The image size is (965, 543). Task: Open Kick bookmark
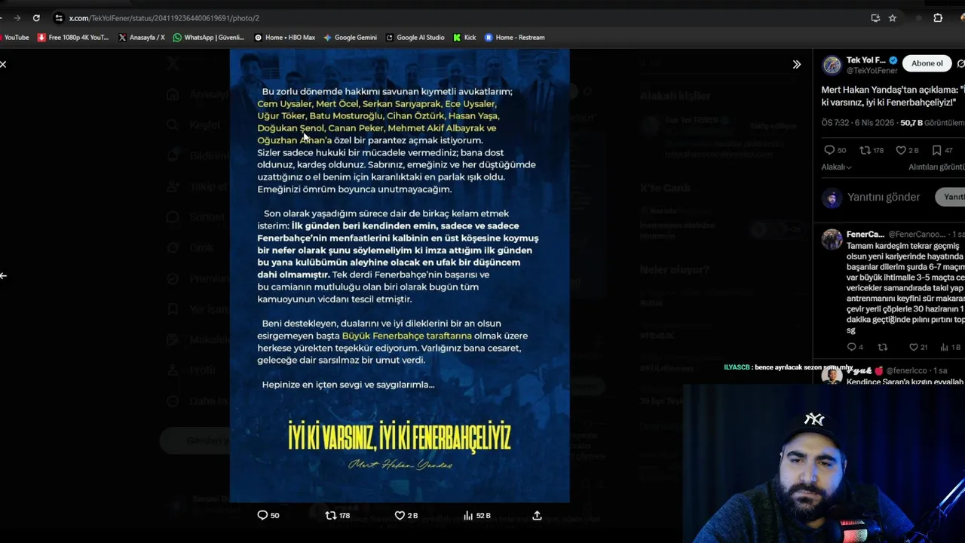[x=464, y=37]
